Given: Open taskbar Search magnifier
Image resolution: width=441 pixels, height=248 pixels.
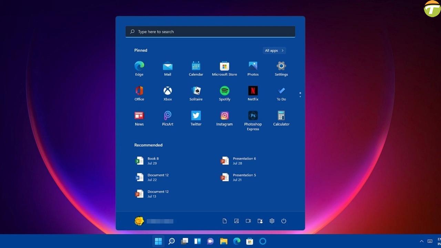Looking at the screenshot, I should pos(172,241).
